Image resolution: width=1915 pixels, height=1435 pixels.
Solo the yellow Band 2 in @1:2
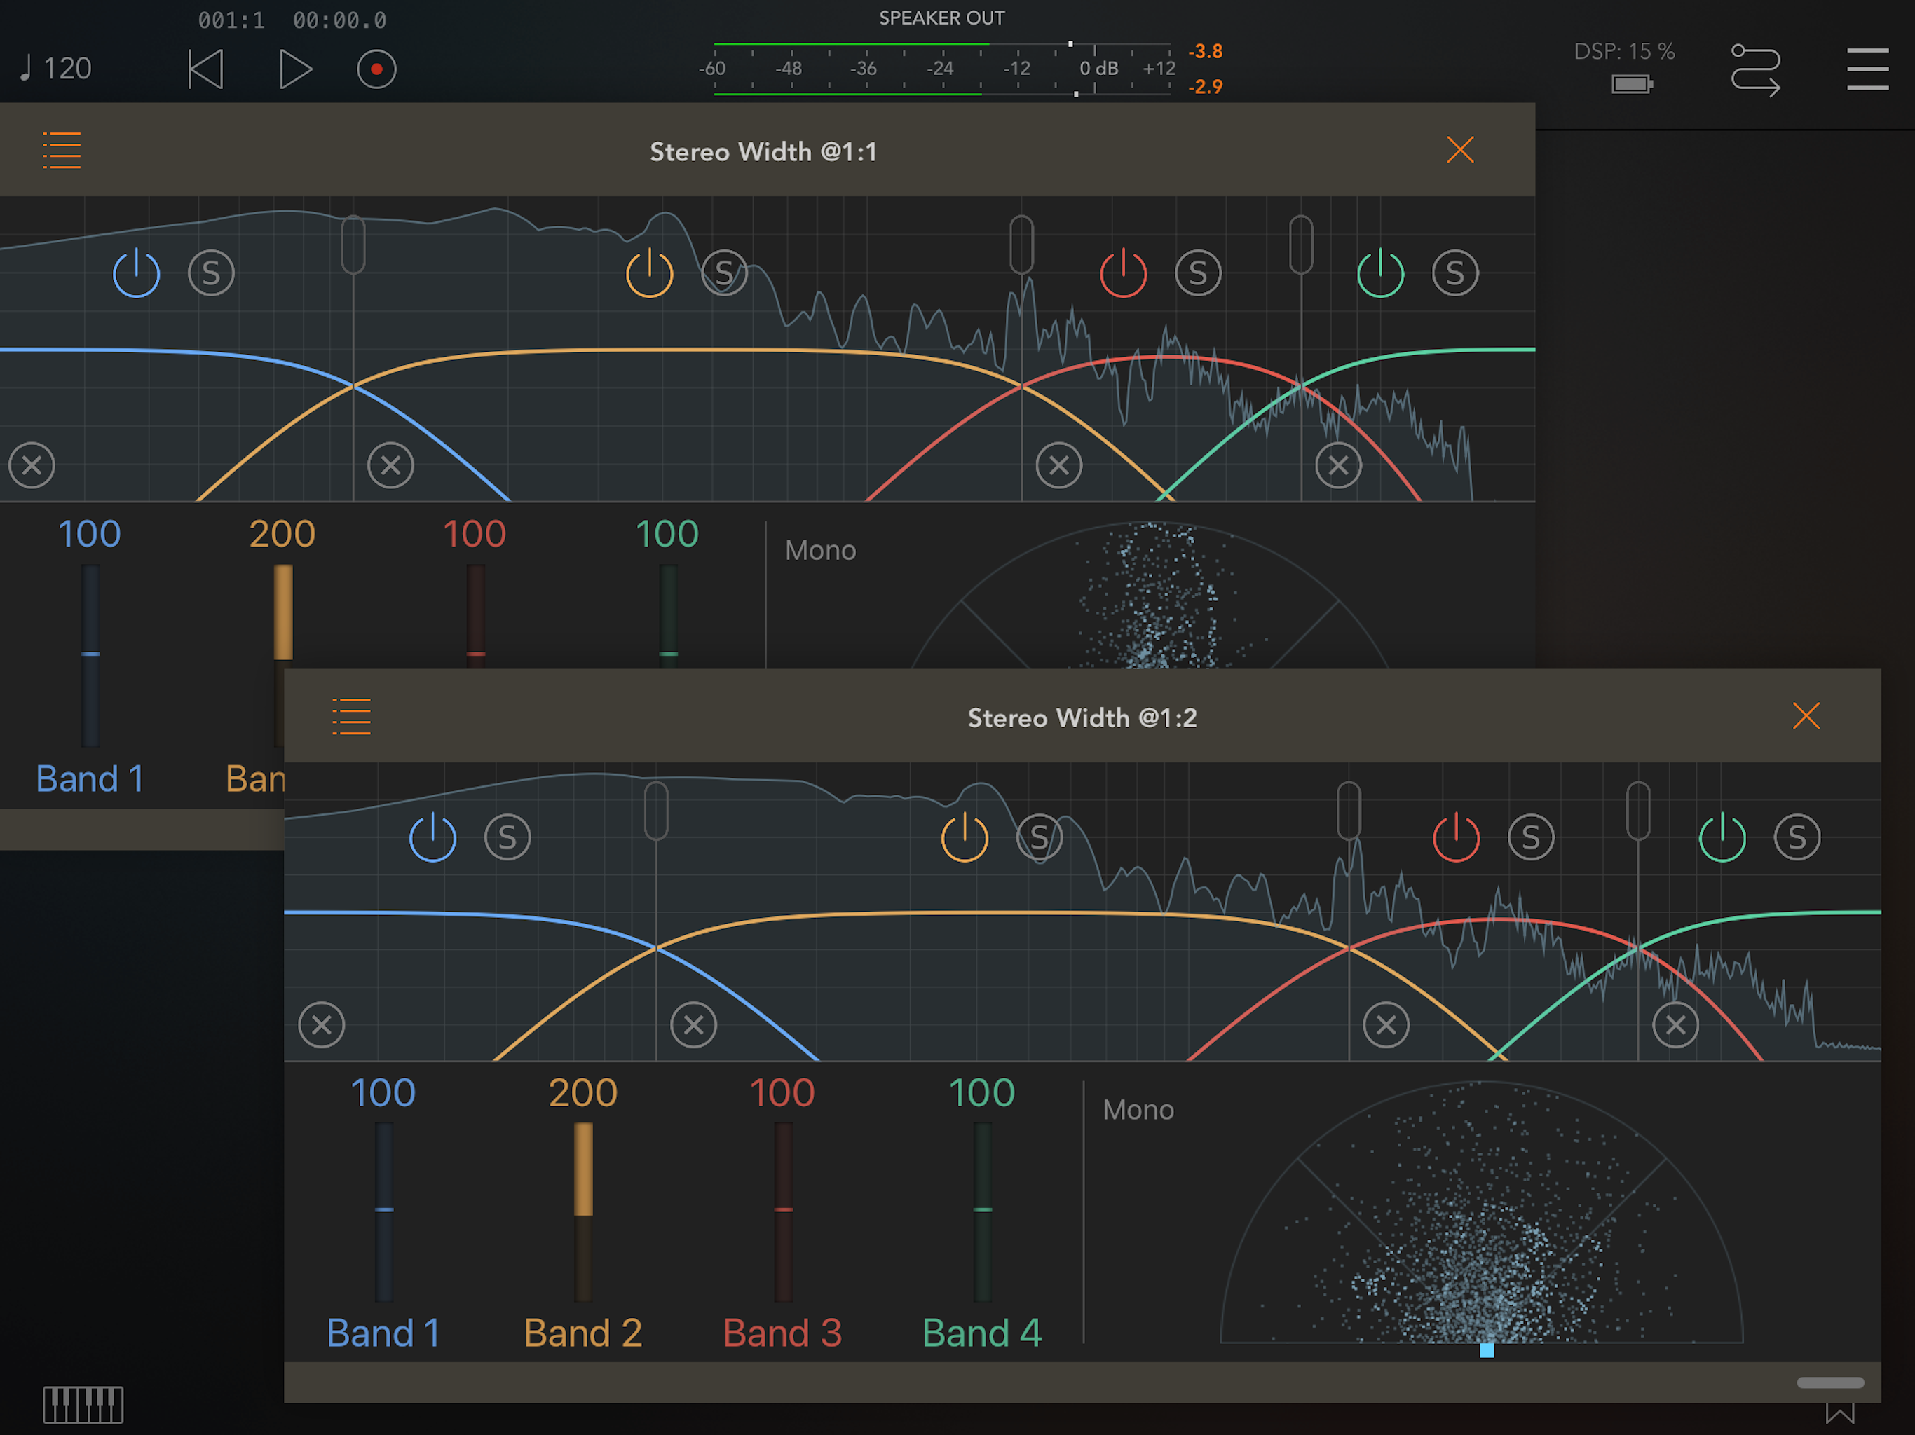pos(1039,837)
